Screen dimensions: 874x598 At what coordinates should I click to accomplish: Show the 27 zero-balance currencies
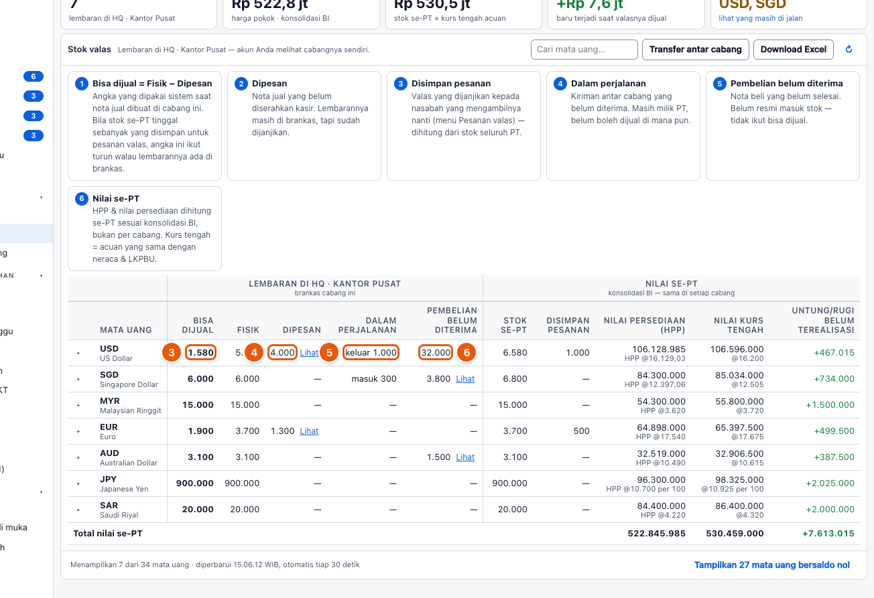[772, 565]
